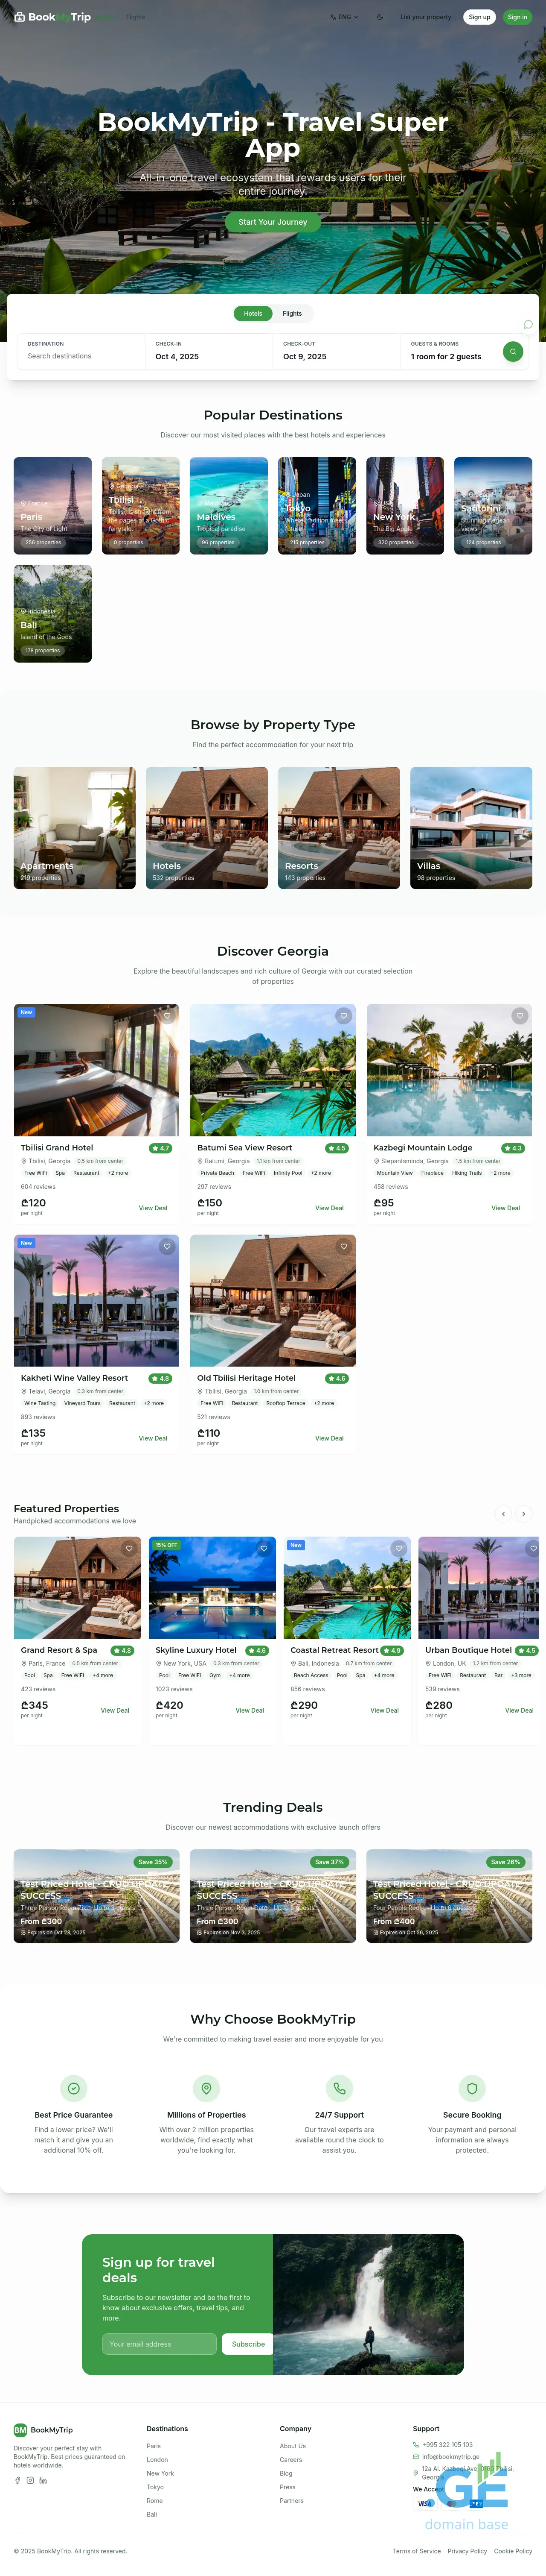Viewport: 546px width, 2576px height.
Task: Favorite the Tbilisi Grand Hotel heart icon
Action: click(167, 1016)
